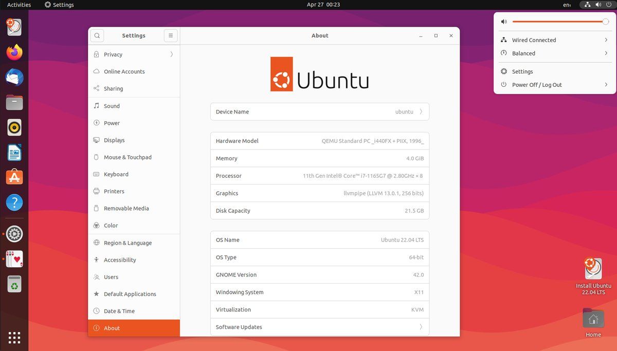Launch Rhythmbox from the dock

point(14,127)
